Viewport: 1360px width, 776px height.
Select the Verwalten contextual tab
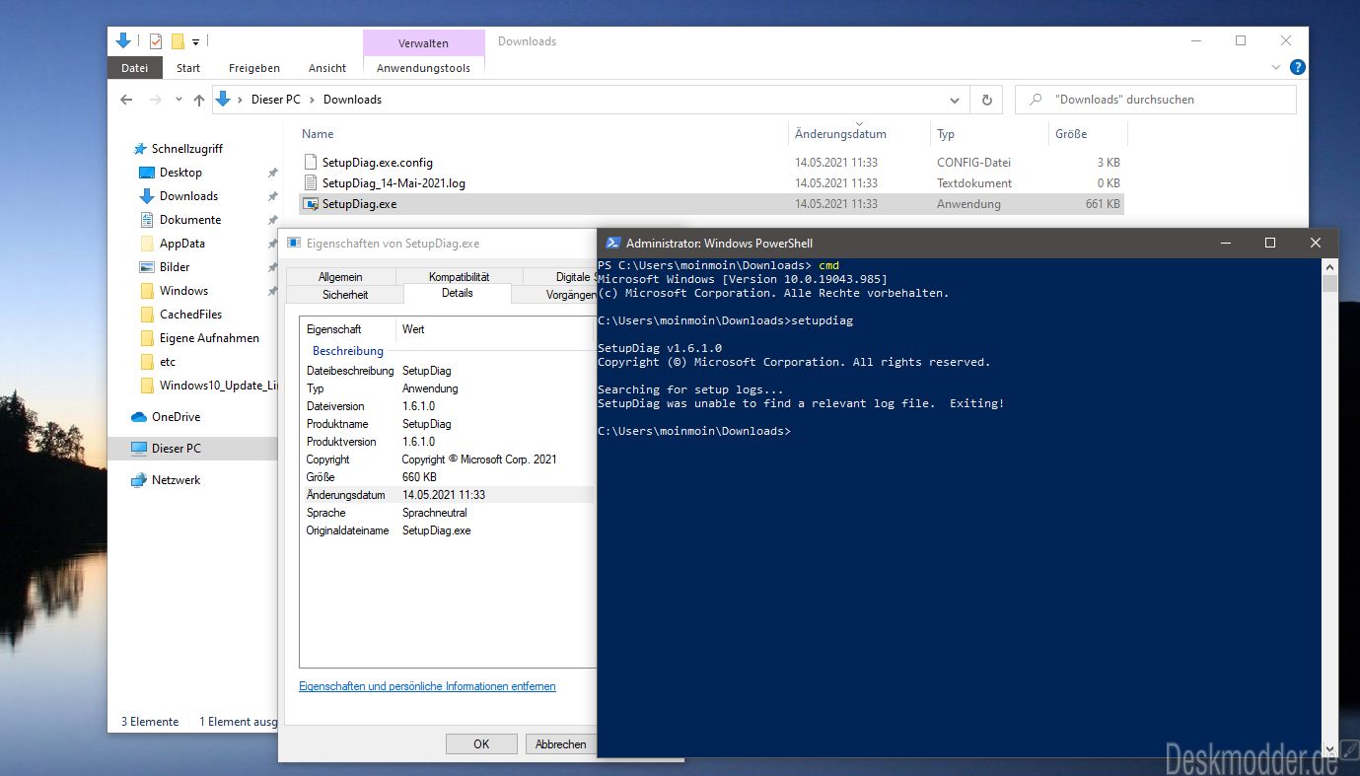(x=423, y=43)
